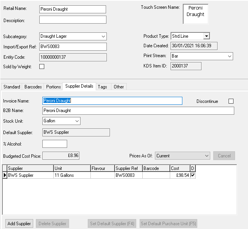Toggle default checkbox in BWS Supplier row
Image resolution: width=248 pixels, height=229 pixels.
pos(192,175)
